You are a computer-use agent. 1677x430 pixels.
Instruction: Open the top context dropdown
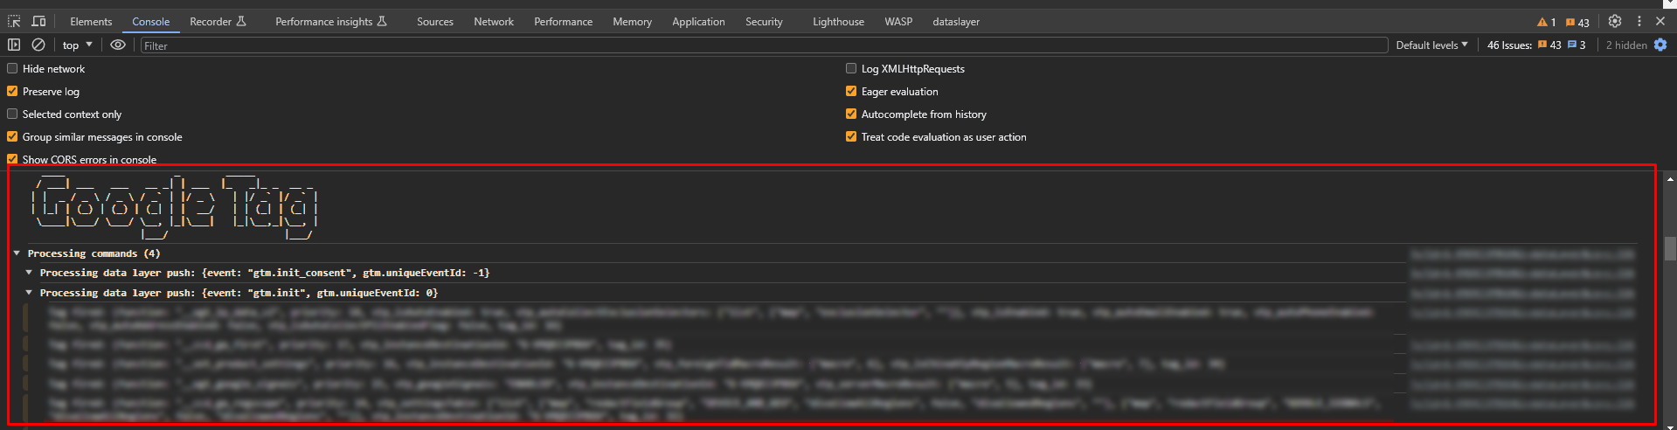coord(78,45)
